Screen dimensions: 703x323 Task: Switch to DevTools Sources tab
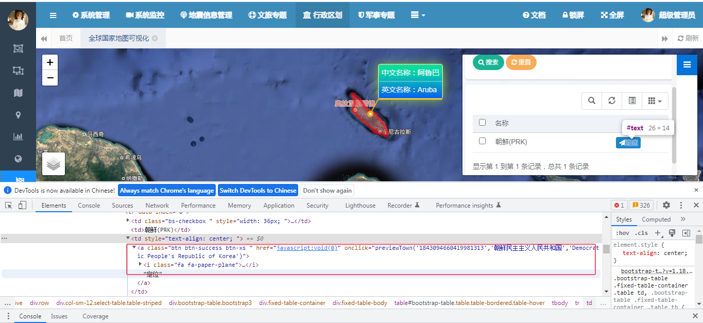pos(123,205)
